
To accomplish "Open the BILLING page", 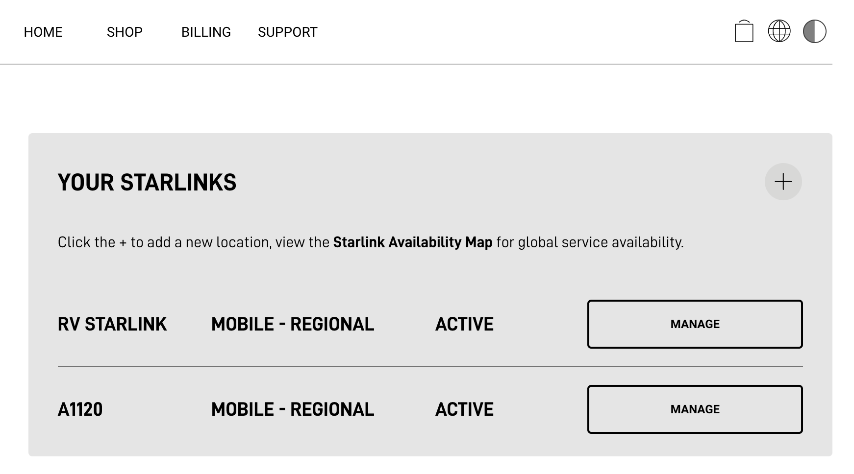I will point(206,32).
